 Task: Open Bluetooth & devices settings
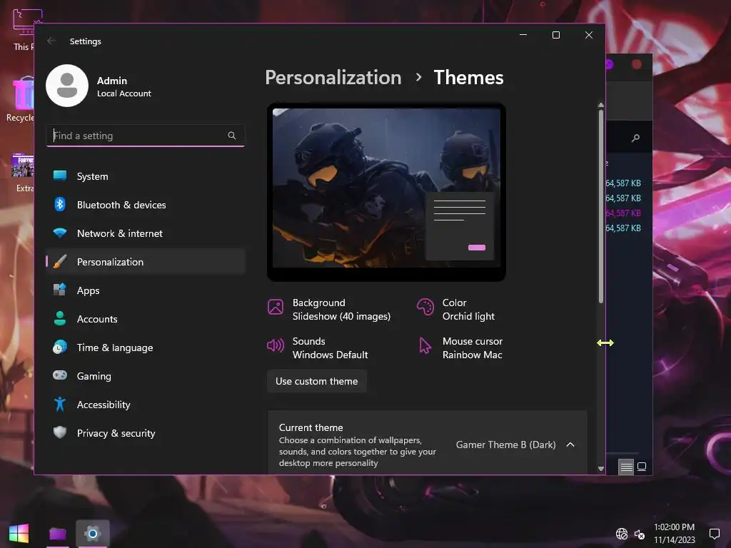click(146, 205)
